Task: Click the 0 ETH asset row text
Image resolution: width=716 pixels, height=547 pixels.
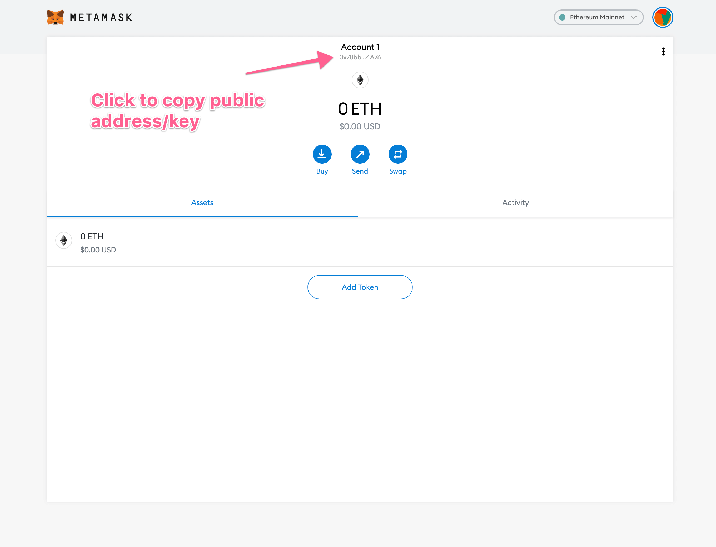Action: click(x=92, y=236)
